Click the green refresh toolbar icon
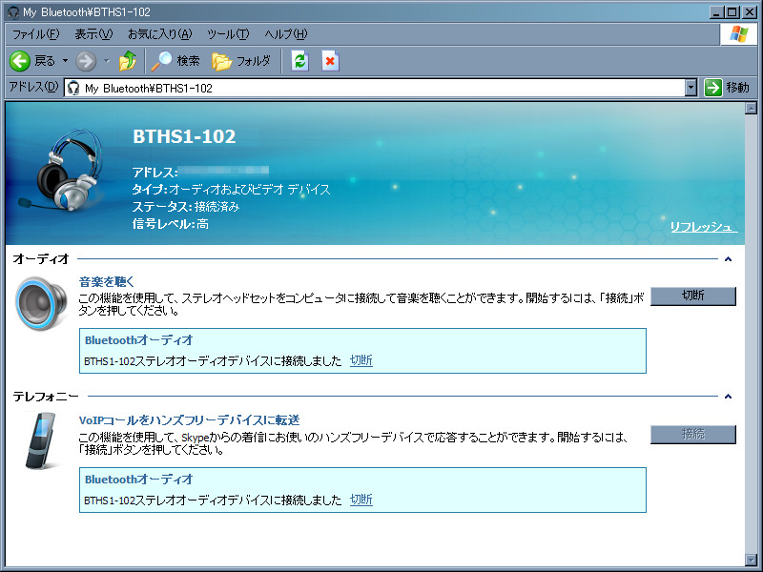The height and width of the screenshot is (572, 763). click(x=299, y=61)
